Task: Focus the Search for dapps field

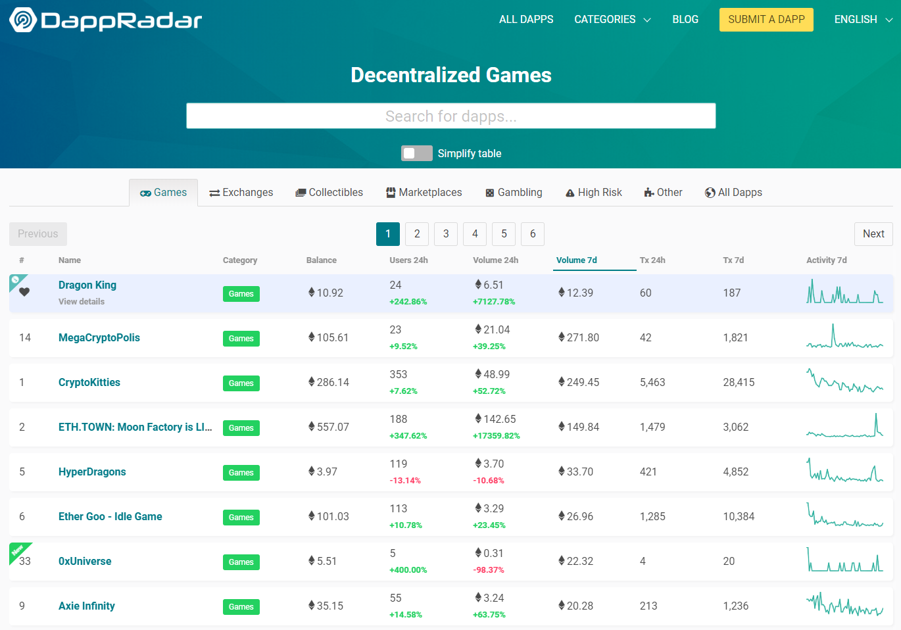Action: [451, 116]
